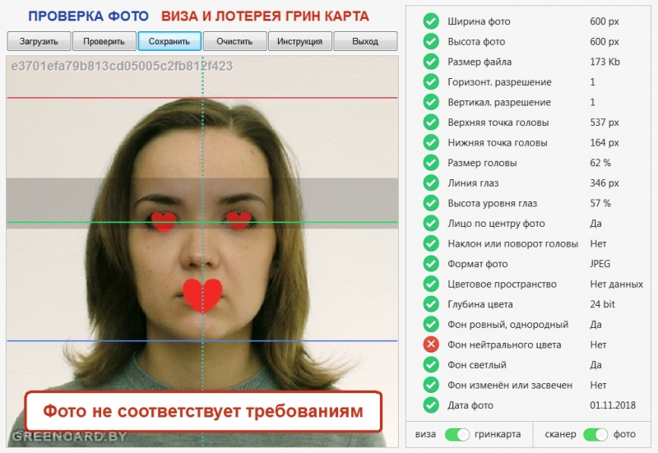Viewport: 658px width, 453px height.
Task: Click check icon next to Горизонт. разрешение
Action: 431,81
